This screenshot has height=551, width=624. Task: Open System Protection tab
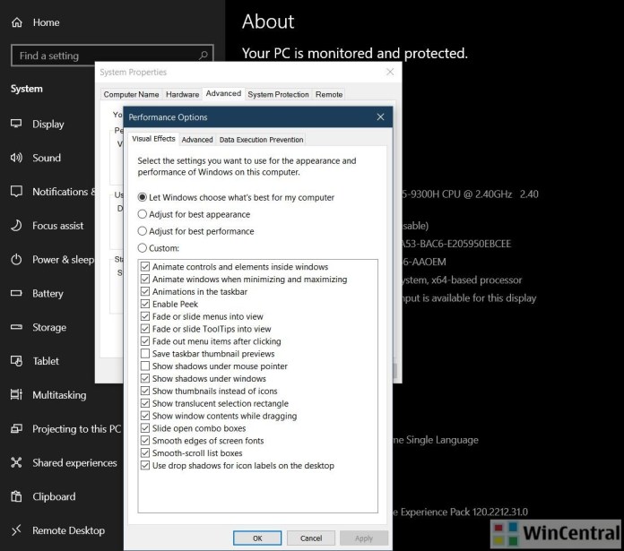[x=278, y=94]
